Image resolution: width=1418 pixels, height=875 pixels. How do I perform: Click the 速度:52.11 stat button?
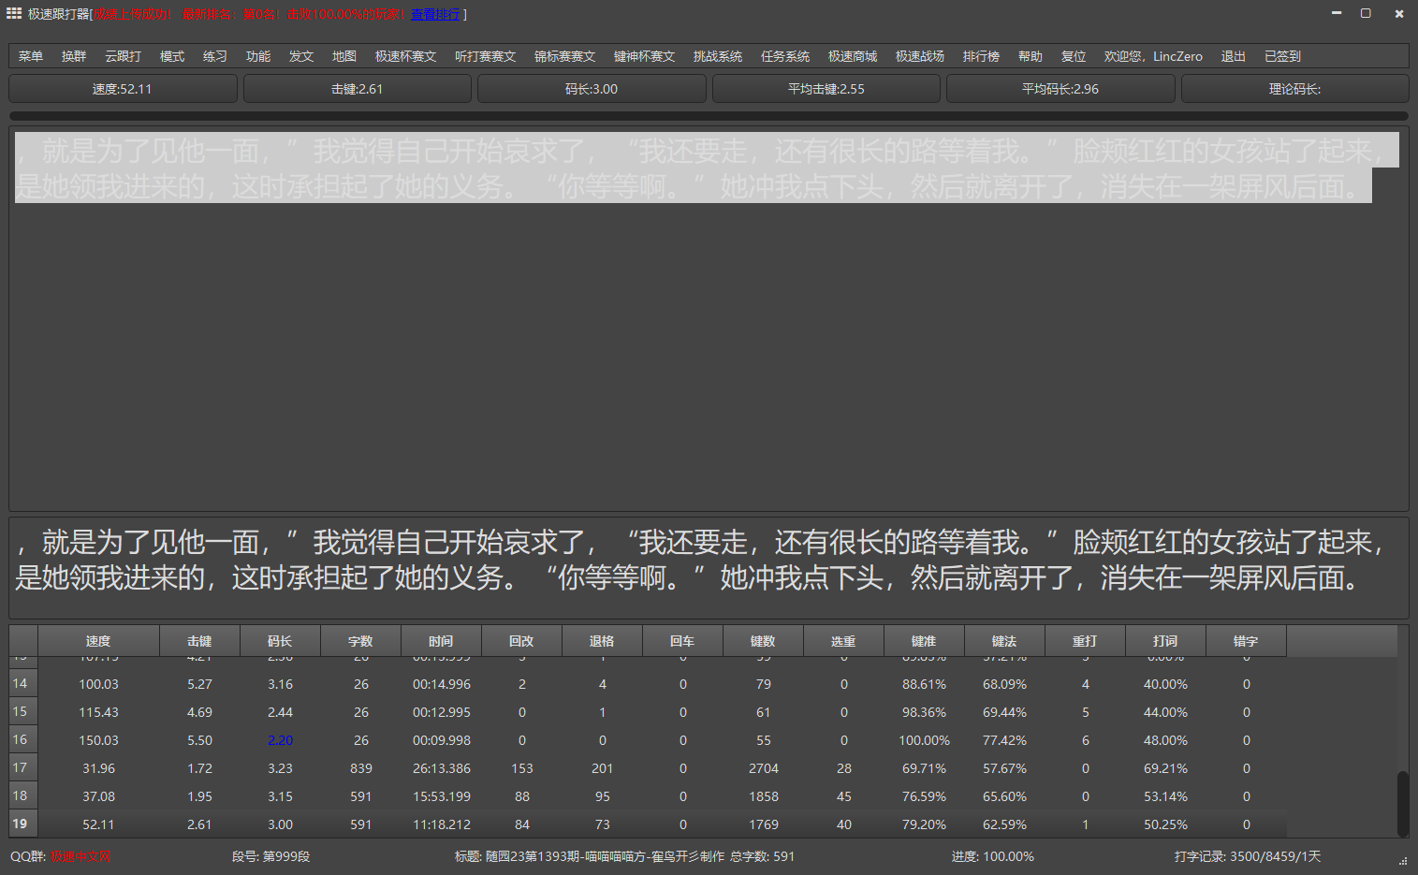click(x=123, y=89)
